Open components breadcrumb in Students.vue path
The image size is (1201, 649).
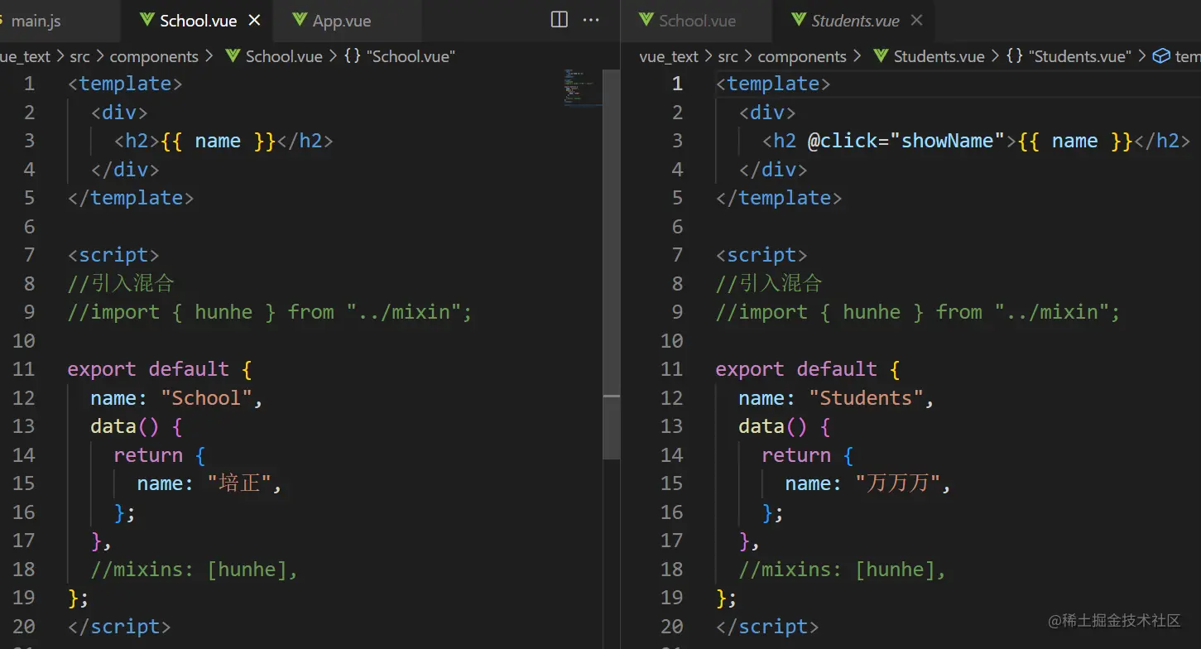[802, 56]
